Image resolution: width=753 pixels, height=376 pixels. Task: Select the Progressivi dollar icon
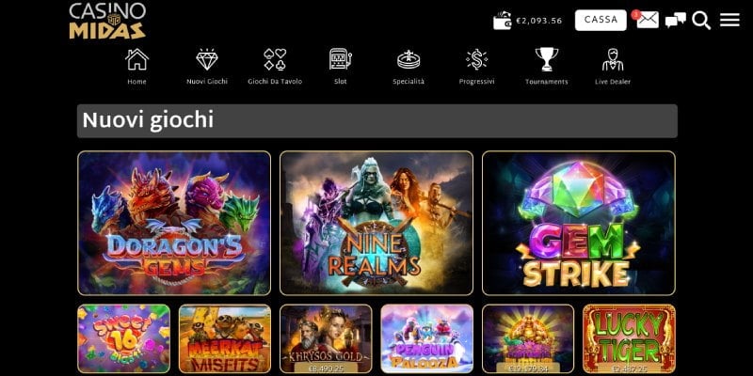tap(477, 59)
